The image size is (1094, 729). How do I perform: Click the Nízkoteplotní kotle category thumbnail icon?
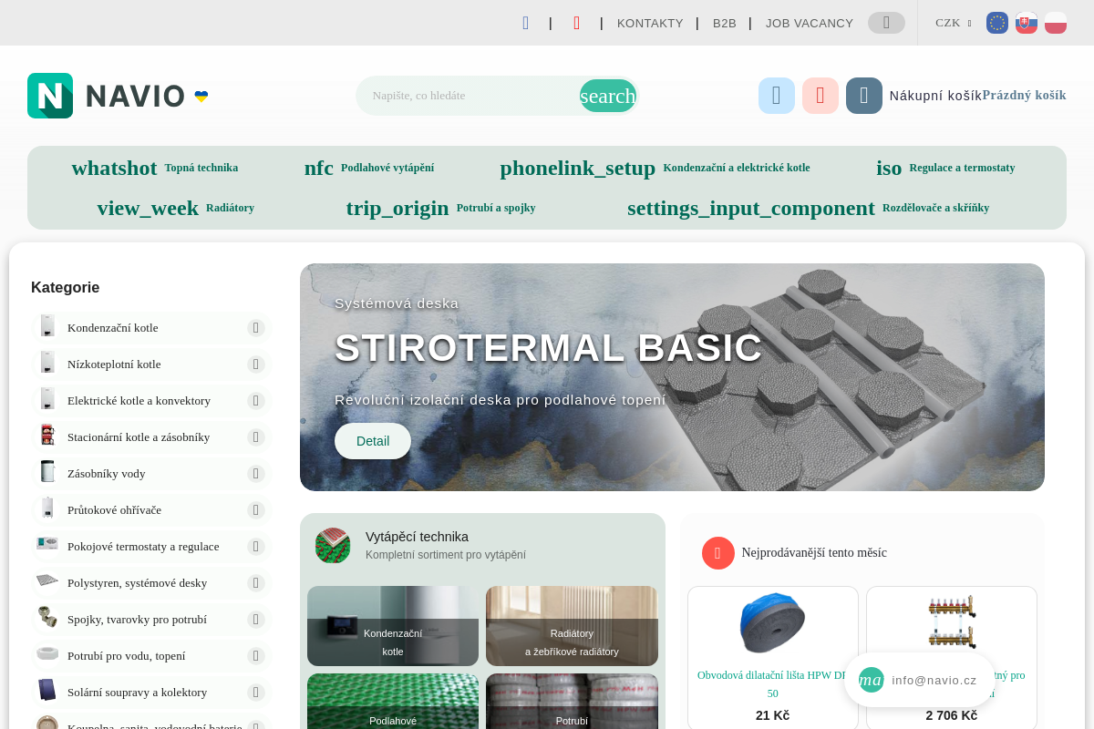pos(47,364)
